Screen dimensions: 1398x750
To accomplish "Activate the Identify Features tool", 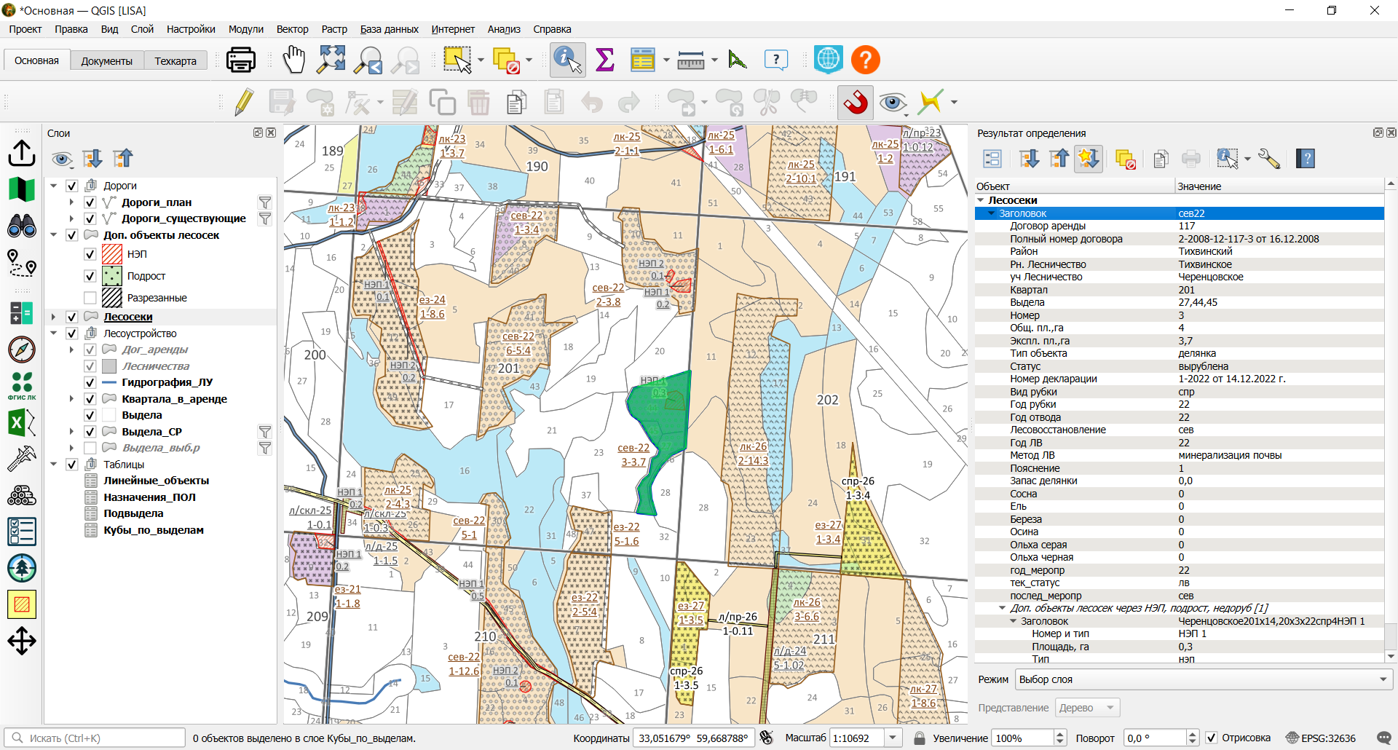I will pyautogui.click(x=568, y=60).
